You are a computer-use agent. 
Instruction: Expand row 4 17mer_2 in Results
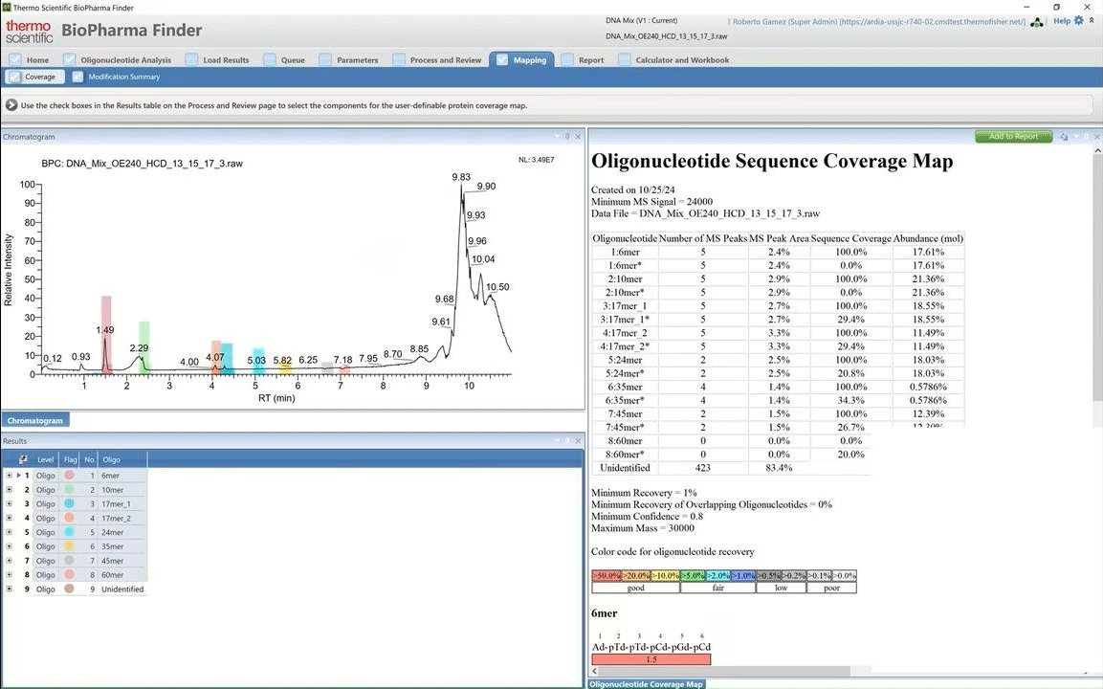9,518
